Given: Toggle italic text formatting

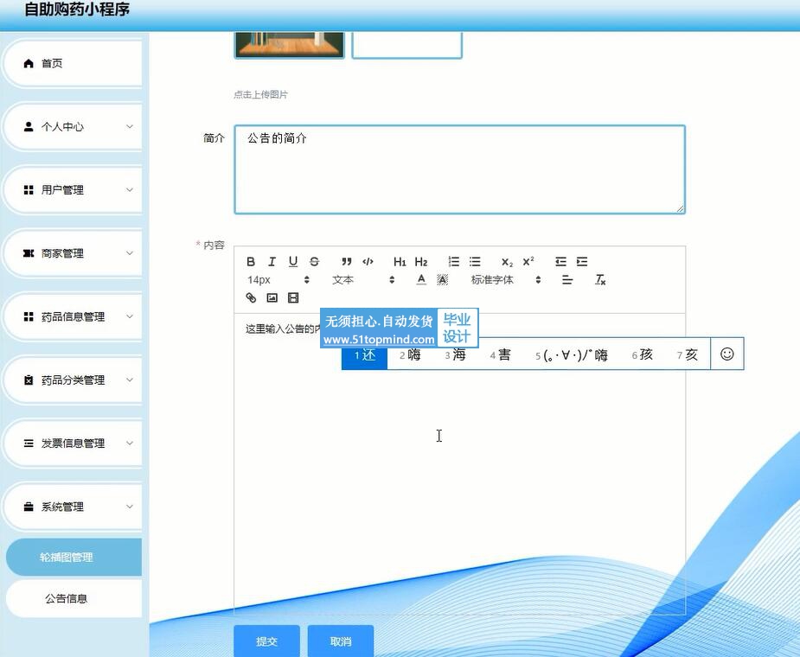Looking at the screenshot, I should pos(272,262).
